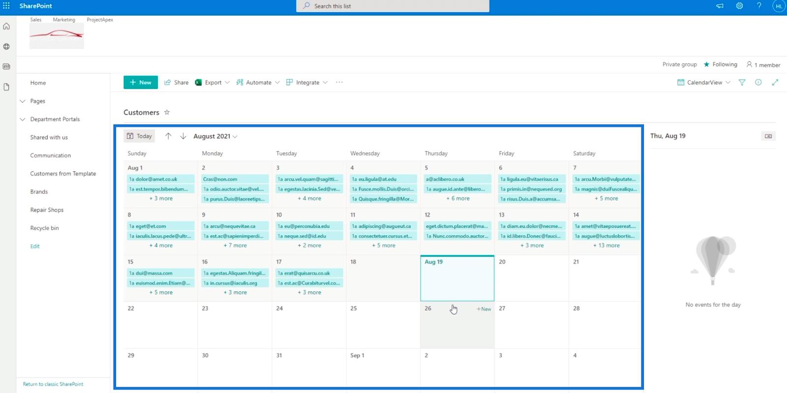Open erat@quisarcu.co.uk event on August 17
Viewport: 787px width, 393px height.
[309, 273]
